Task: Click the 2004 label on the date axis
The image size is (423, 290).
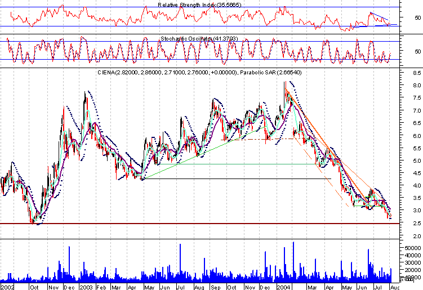Action: (284, 287)
